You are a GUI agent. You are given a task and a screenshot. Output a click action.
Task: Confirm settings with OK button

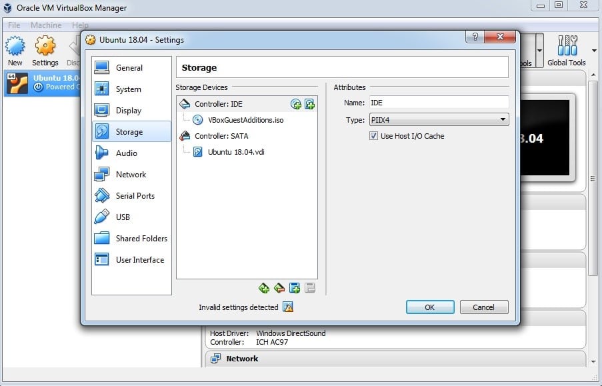pos(430,307)
